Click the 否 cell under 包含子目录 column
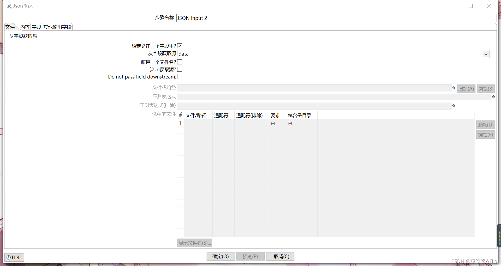 pyautogui.click(x=302, y=123)
